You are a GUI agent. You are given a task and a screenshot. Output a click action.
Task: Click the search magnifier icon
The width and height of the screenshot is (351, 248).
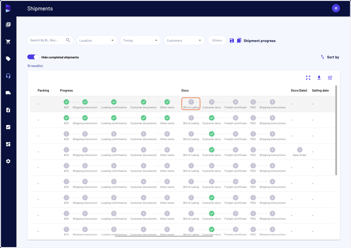click(x=68, y=40)
